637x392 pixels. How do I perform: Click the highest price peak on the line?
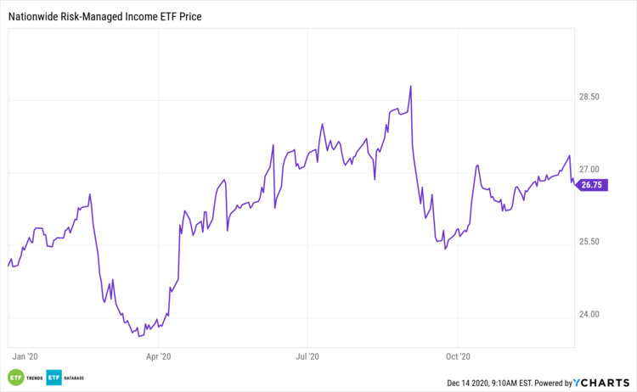click(x=411, y=86)
